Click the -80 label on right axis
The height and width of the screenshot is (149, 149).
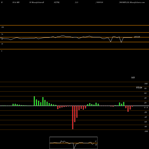[145, 127]
